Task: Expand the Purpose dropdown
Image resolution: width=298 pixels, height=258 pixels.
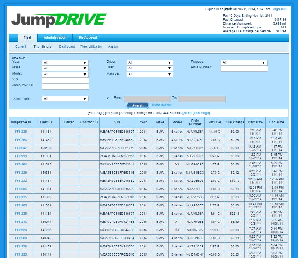Action: [x=244, y=62]
